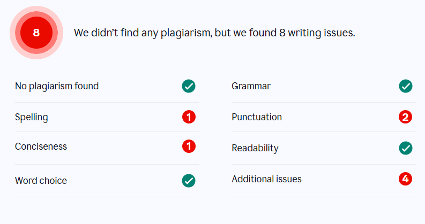Select the Spelling issue row label
425x224 pixels.
(x=31, y=117)
